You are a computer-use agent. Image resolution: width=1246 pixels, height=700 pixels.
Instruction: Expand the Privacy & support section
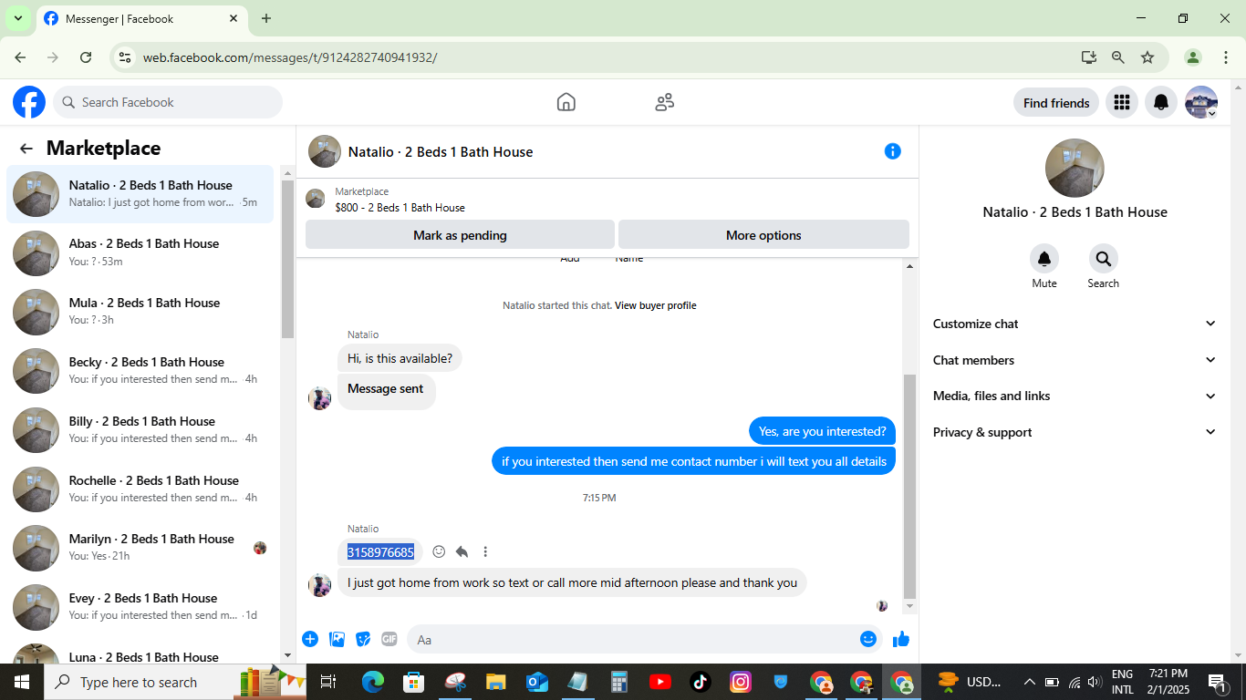[x=1075, y=432]
